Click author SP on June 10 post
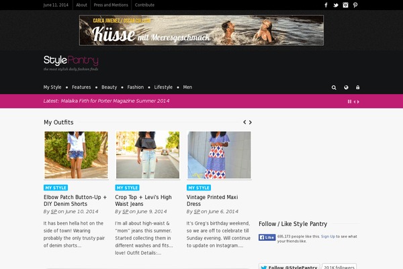 pyautogui.click(x=54, y=212)
